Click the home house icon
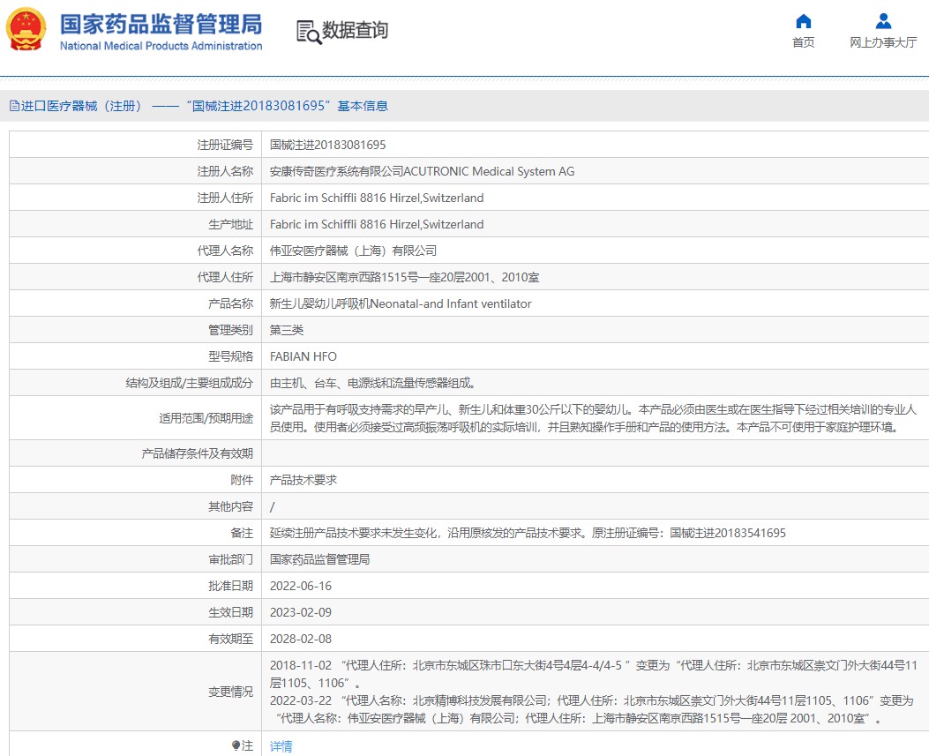The height and width of the screenshot is (756, 929). click(803, 21)
